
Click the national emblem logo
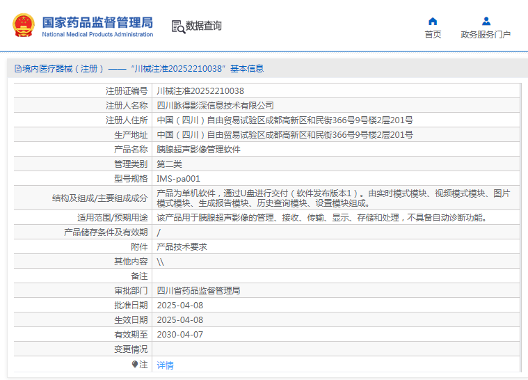pos(24,26)
